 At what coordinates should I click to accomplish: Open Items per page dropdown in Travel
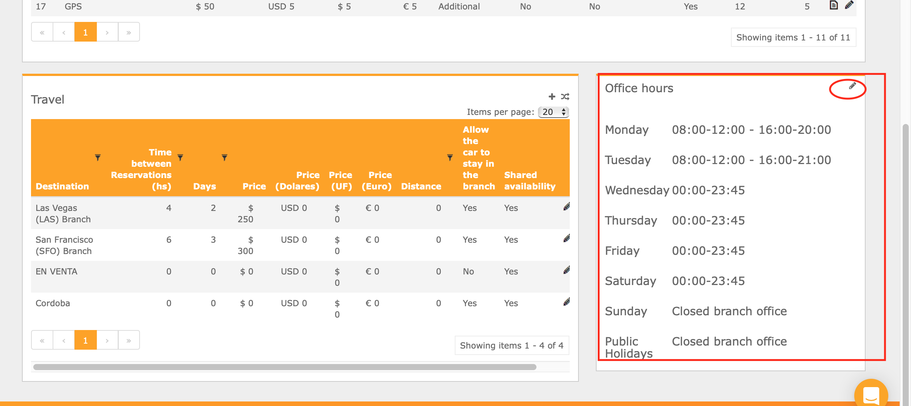[x=553, y=112]
